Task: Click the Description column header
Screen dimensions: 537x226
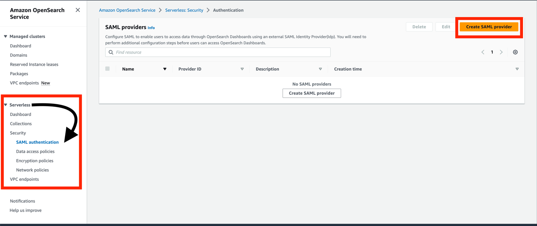Action: coord(268,69)
